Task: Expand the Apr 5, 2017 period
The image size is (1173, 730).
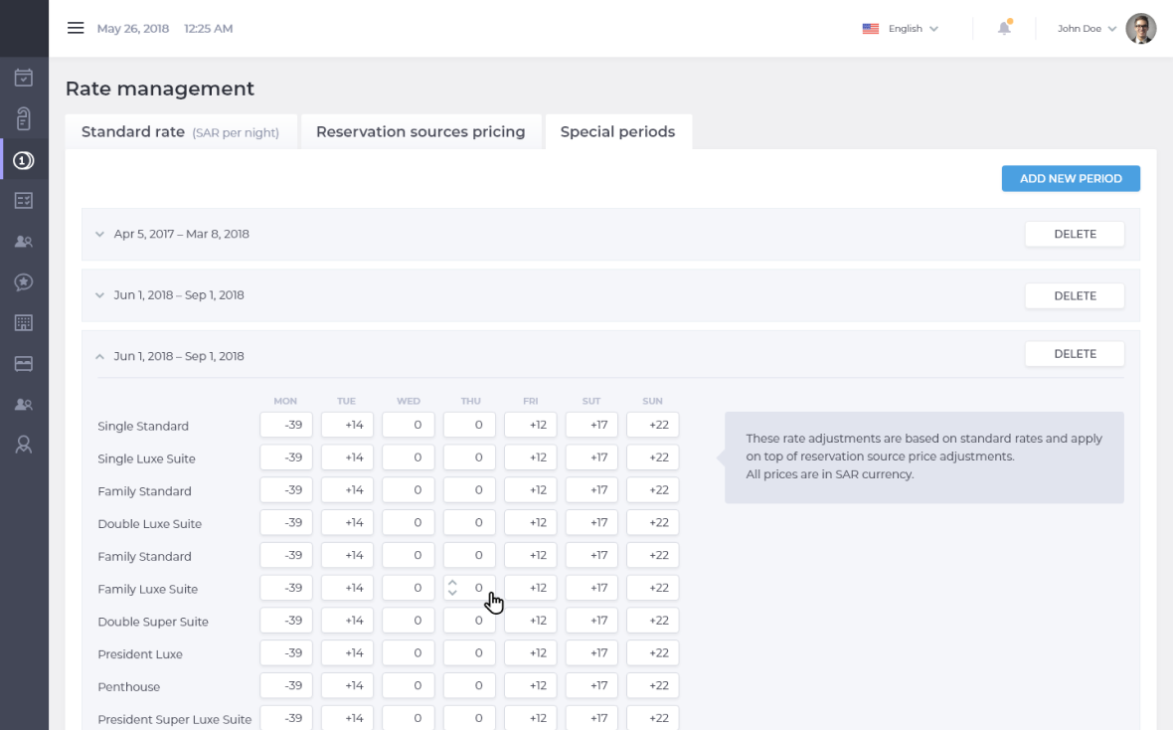Action: point(99,234)
